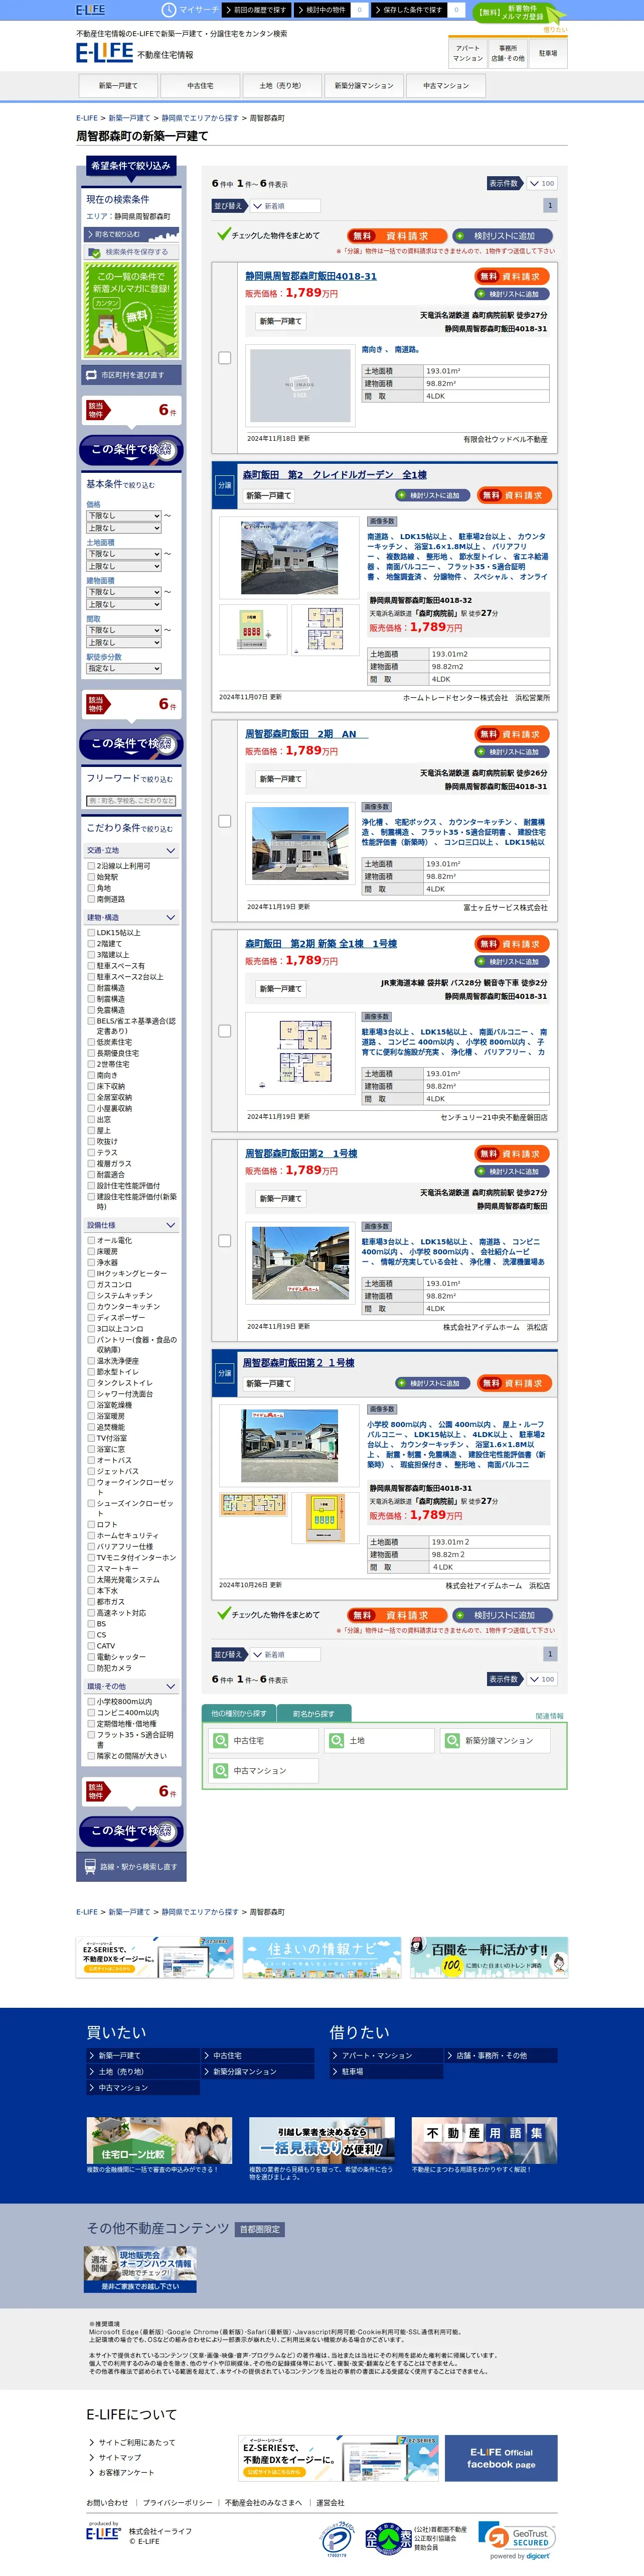Click the フリーワード text input field
Viewport: 644px width, 2576px height.
pyautogui.click(x=131, y=801)
